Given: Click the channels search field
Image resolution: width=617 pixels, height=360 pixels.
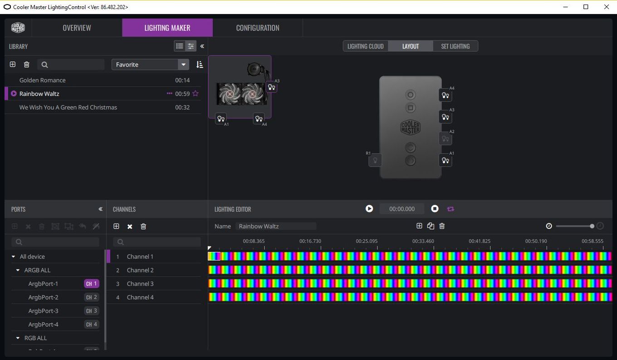Looking at the screenshot, I should tap(157, 242).
